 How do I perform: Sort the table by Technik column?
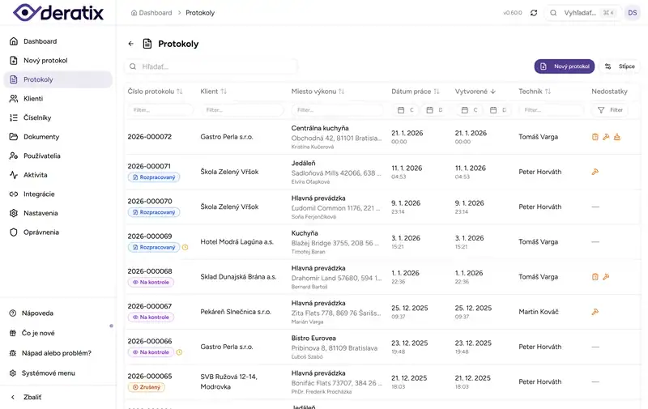click(548, 92)
